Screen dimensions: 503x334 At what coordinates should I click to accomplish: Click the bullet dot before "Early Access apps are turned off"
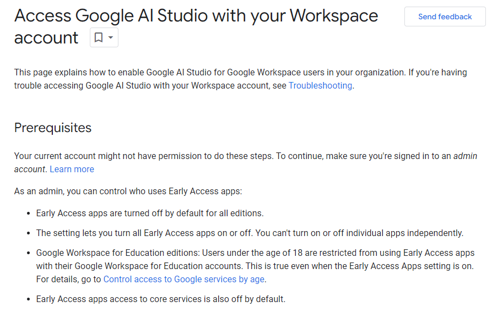click(28, 213)
